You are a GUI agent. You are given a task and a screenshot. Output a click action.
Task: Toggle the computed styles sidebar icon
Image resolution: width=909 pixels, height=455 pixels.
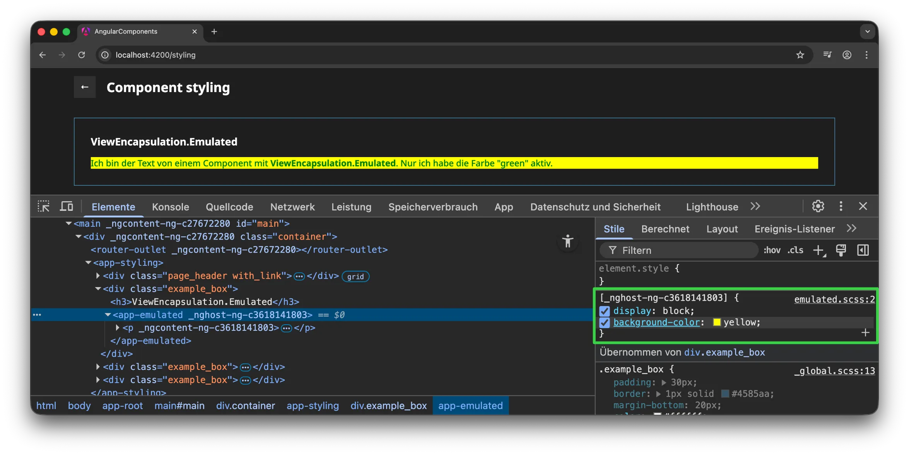(x=863, y=250)
